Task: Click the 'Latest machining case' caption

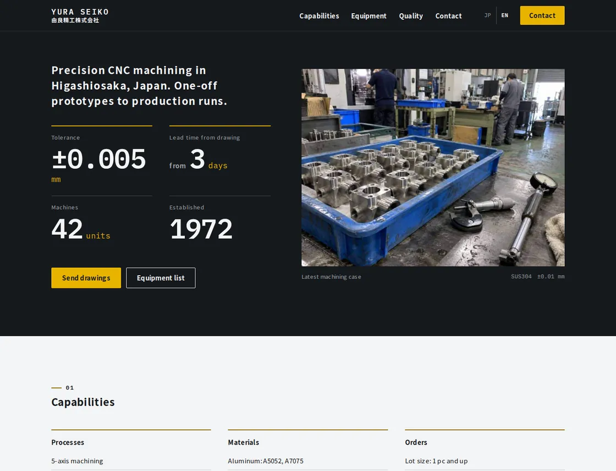Action: (331, 277)
